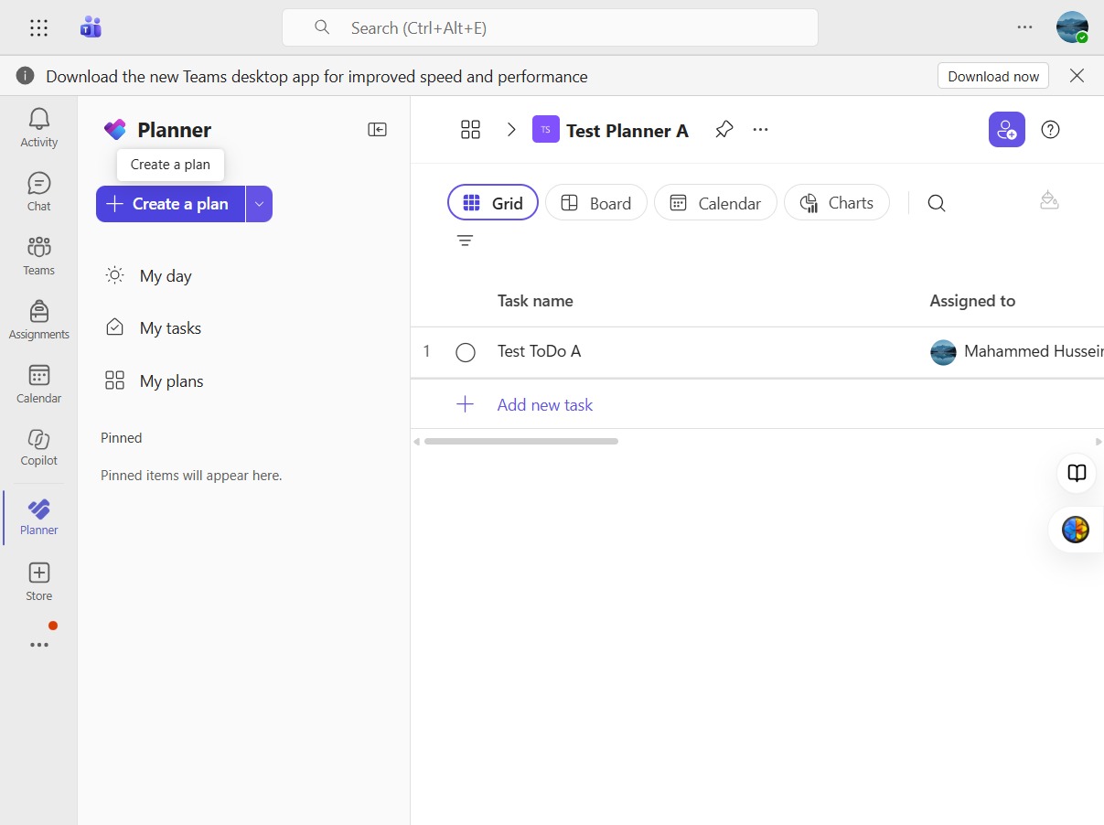Open Chat in the sidebar
The width and height of the screenshot is (1104, 825).
coord(39,191)
